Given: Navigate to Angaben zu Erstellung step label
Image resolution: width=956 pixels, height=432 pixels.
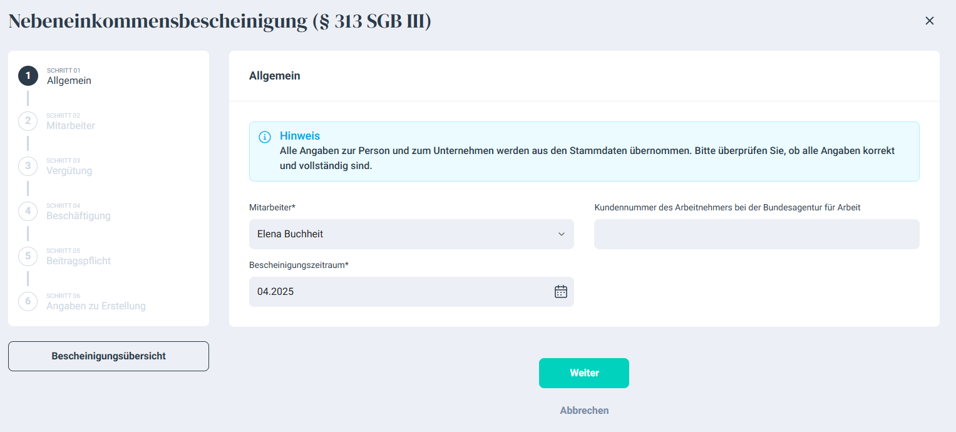Looking at the screenshot, I should [96, 306].
